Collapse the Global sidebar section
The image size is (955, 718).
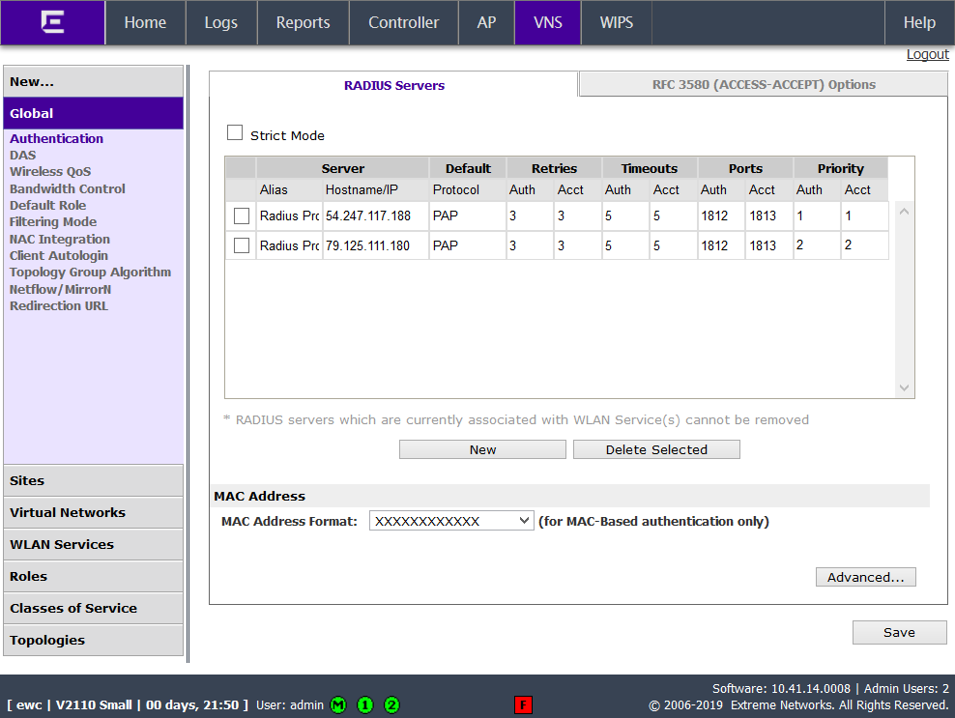point(93,113)
